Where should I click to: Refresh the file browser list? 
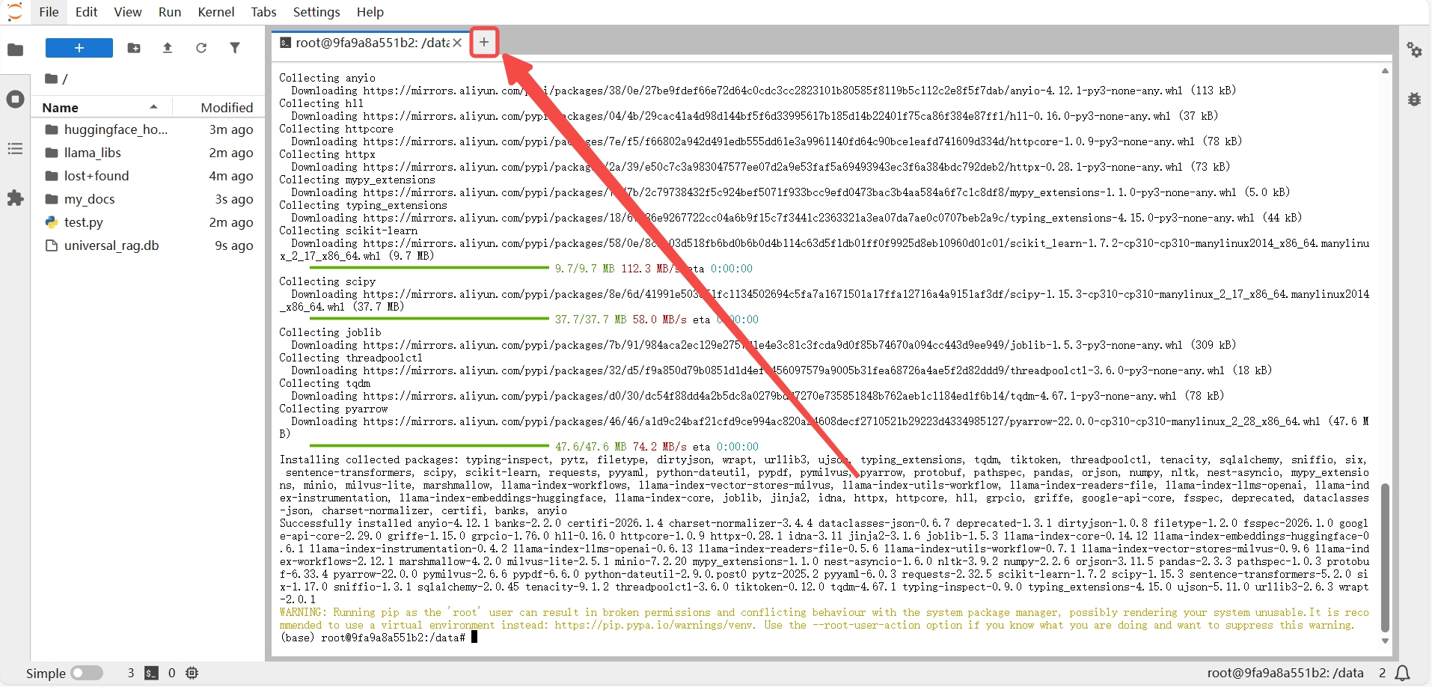click(x=201, y=48)
